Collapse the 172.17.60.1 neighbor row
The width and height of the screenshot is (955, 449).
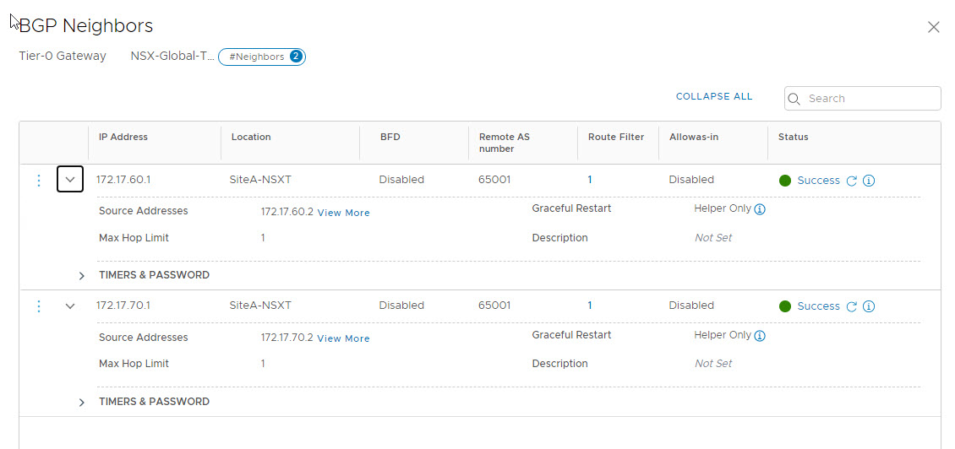[x=70, y=180]
